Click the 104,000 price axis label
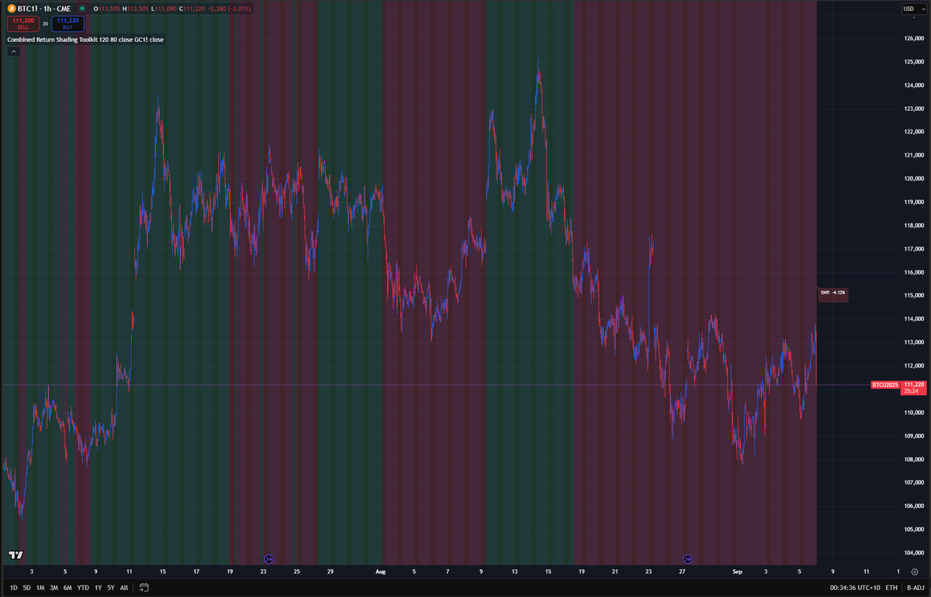The width and height of the screenshot is (931, 597). (x=914, y=553)
